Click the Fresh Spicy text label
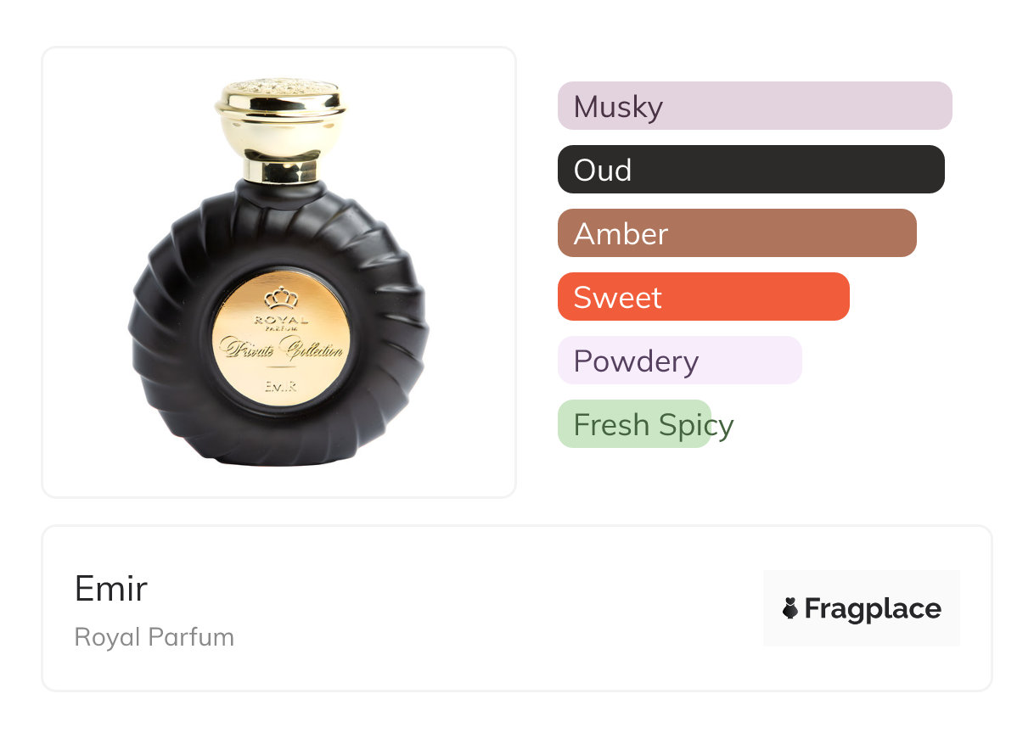This screenshot has width=1034, height=733. point(654,424)
